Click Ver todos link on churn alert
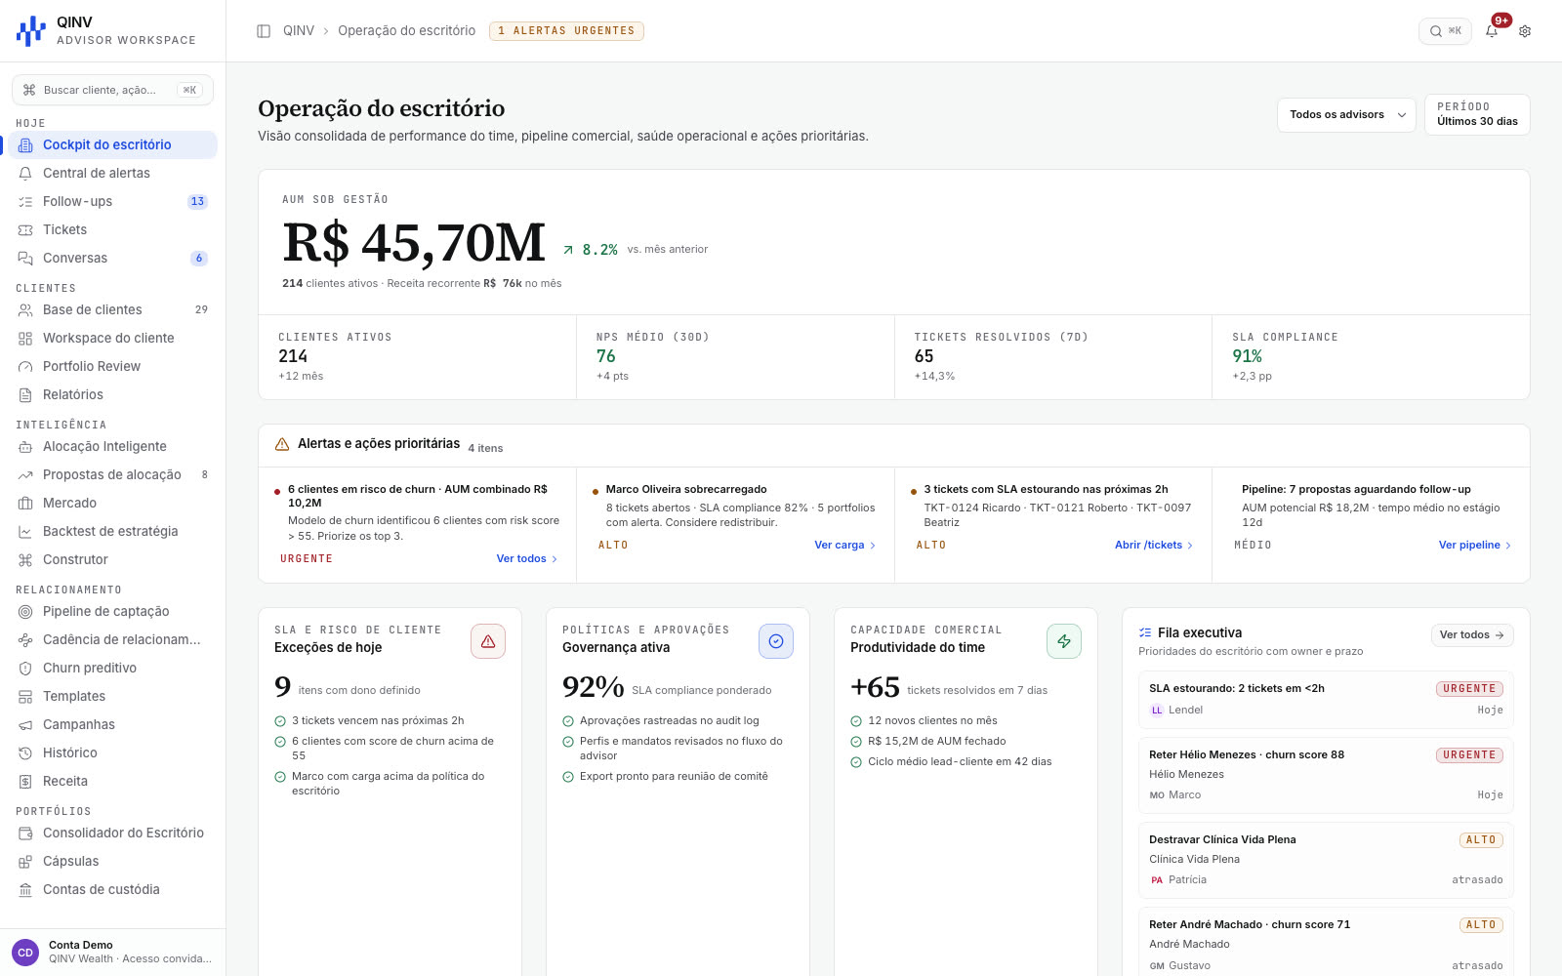1562x976 pixels. click(x=527, y=559)
